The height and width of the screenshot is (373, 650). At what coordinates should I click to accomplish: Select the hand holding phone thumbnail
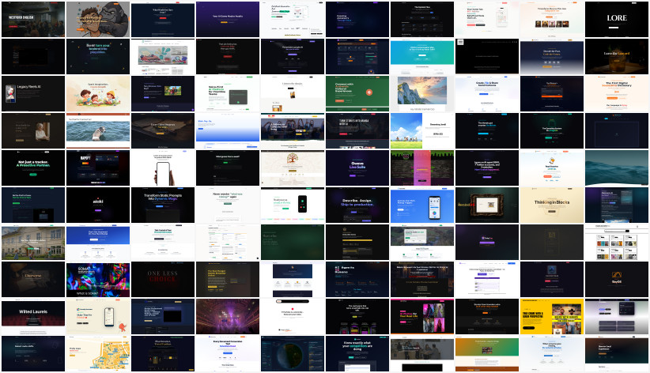point(163,168)
